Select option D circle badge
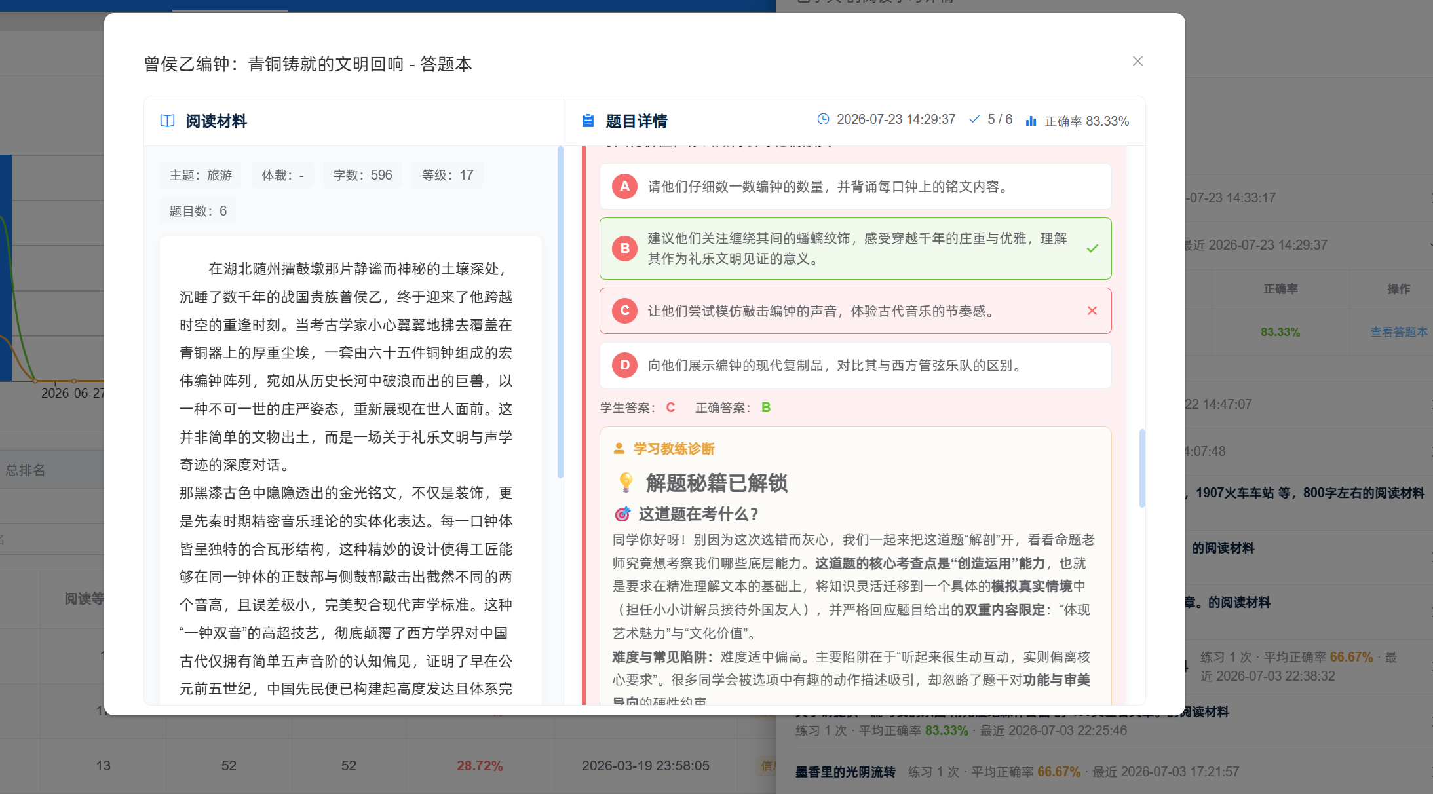The width and height of the screenshot is (1433, 794). point(624,366)
